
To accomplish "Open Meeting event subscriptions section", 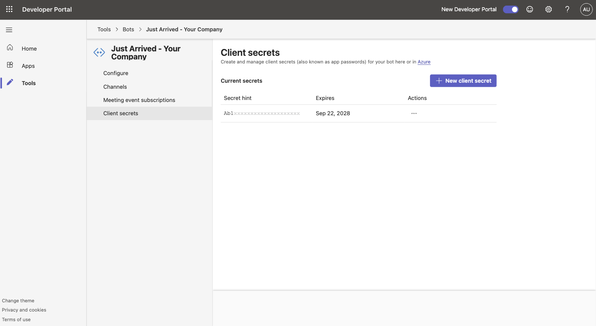I will point(150,100).
